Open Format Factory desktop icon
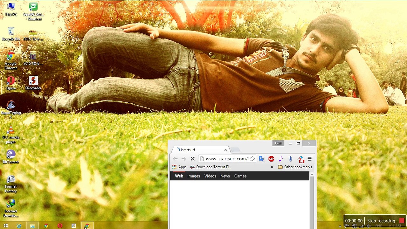The height and width of the screenshot is (229, 407). pos(11,184)
